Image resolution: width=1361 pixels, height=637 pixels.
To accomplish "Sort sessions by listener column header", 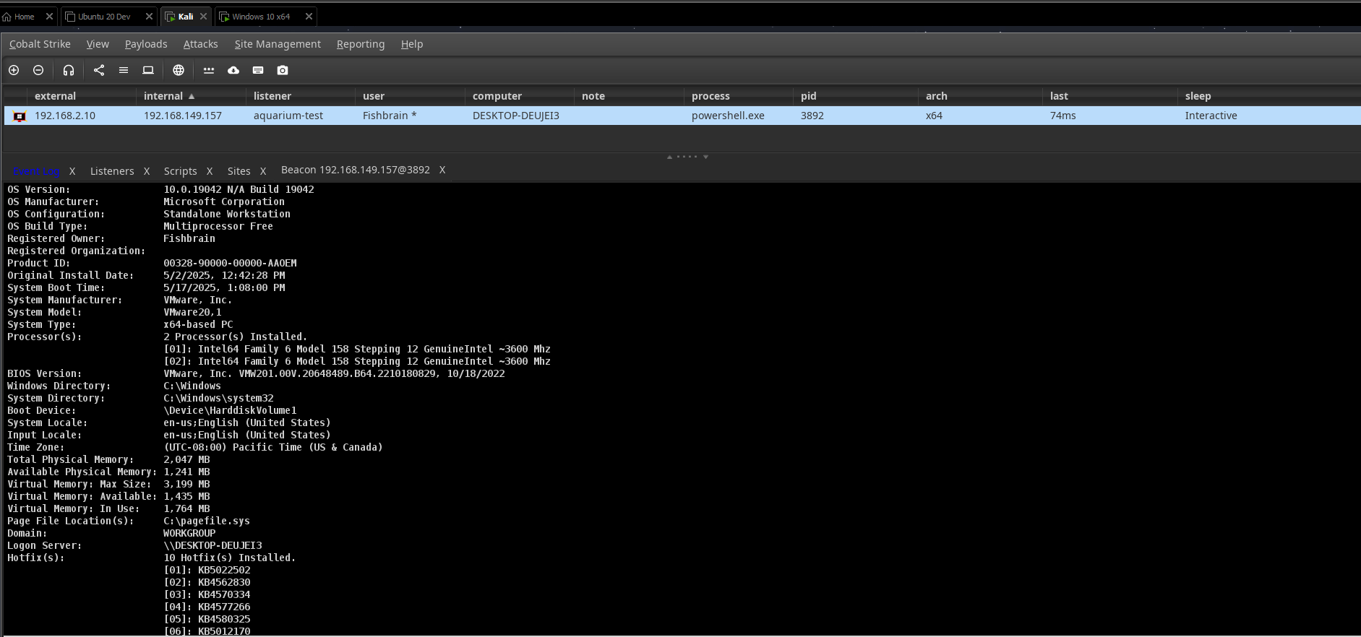I will 301,96.
